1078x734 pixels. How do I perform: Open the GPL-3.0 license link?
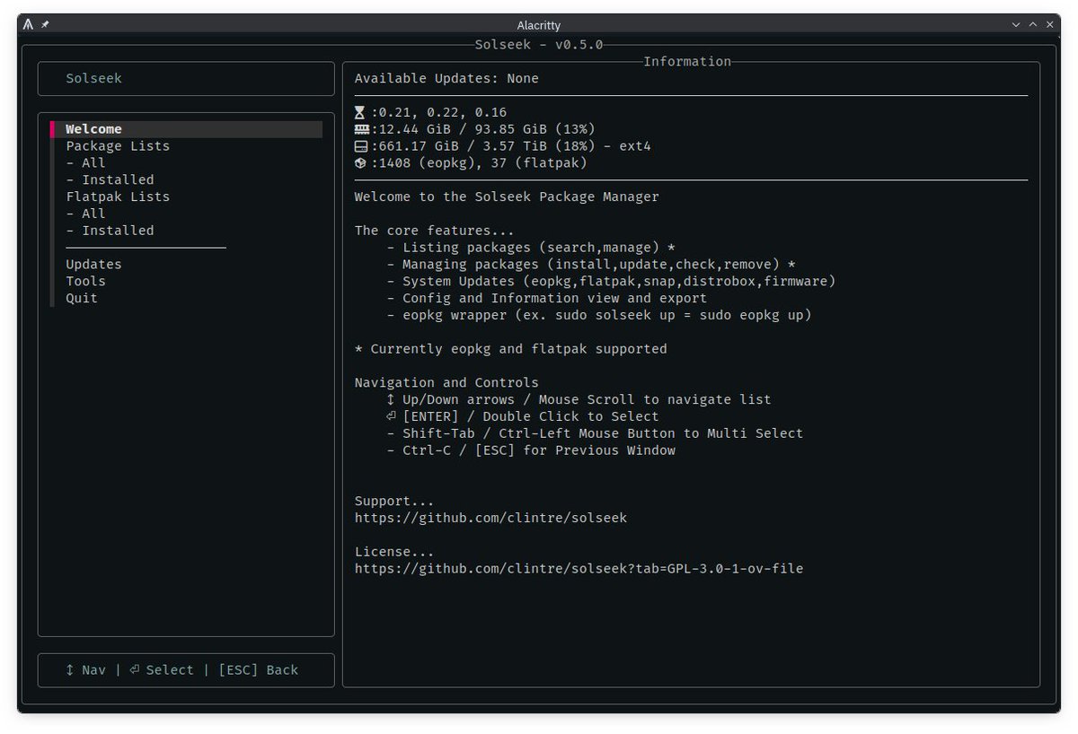[579, 568]
